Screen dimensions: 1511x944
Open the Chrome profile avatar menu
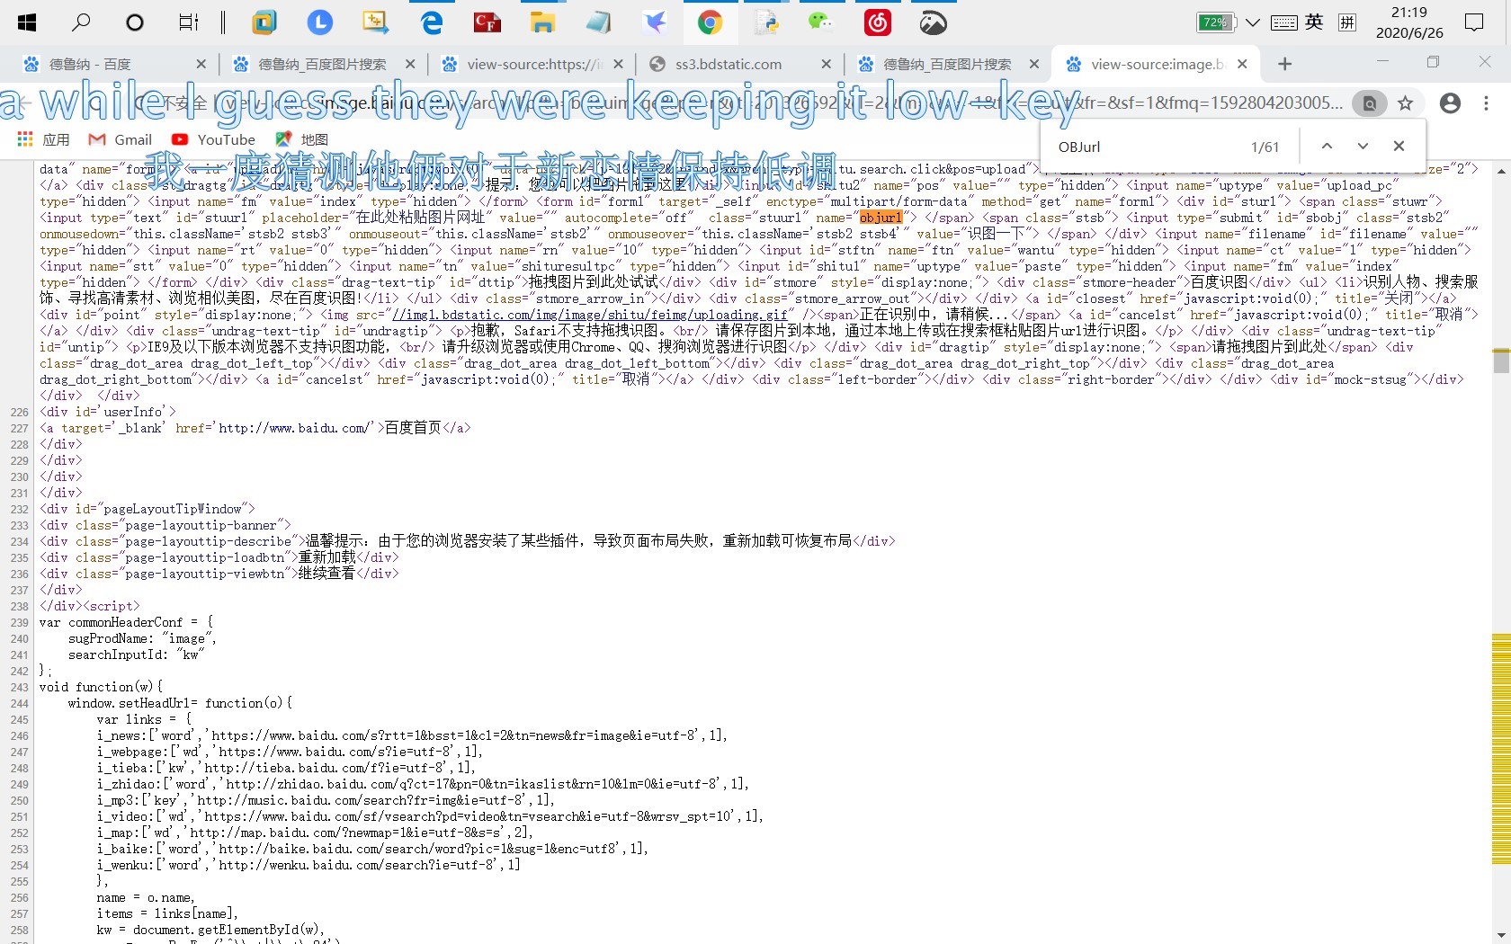[x=1450, y=103]
